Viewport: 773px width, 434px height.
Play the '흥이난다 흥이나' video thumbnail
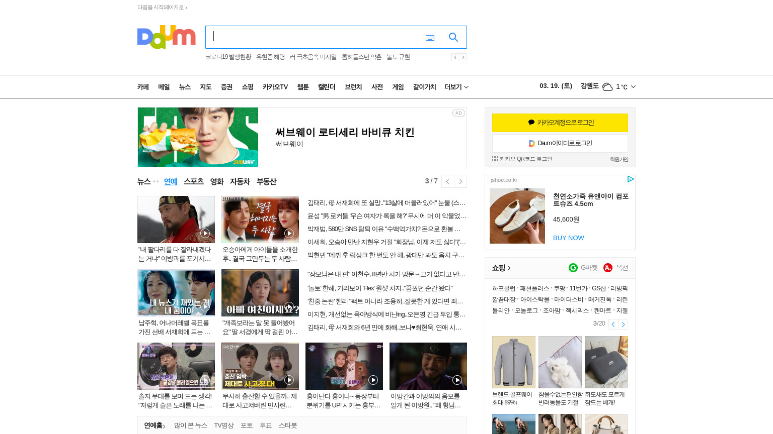[x=344, y=366]
